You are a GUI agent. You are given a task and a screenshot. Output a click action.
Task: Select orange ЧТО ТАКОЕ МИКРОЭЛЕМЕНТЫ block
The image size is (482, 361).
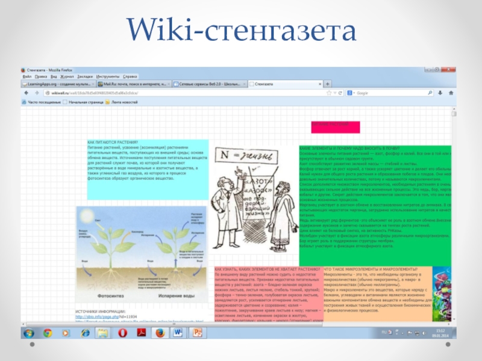[x=378, y=294]
